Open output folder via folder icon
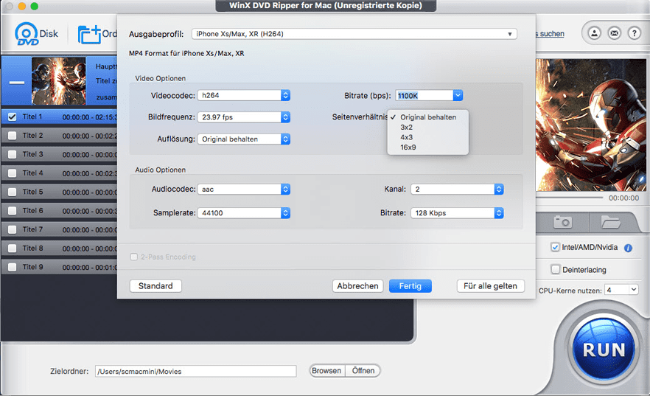 [610, 221]
